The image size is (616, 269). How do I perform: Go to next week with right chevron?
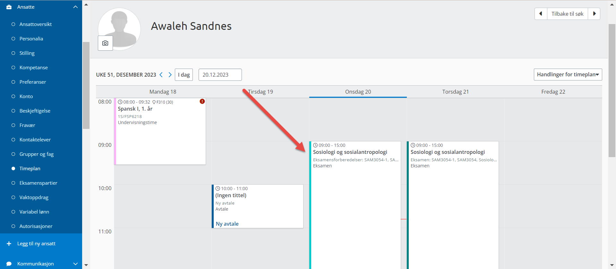(x=170, y=75)
